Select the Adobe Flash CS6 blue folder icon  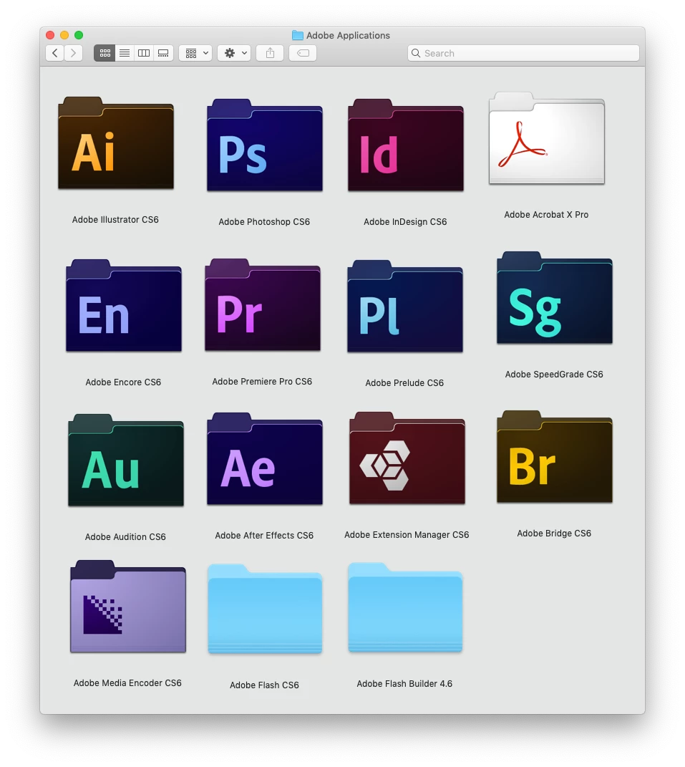pos(265,609)
